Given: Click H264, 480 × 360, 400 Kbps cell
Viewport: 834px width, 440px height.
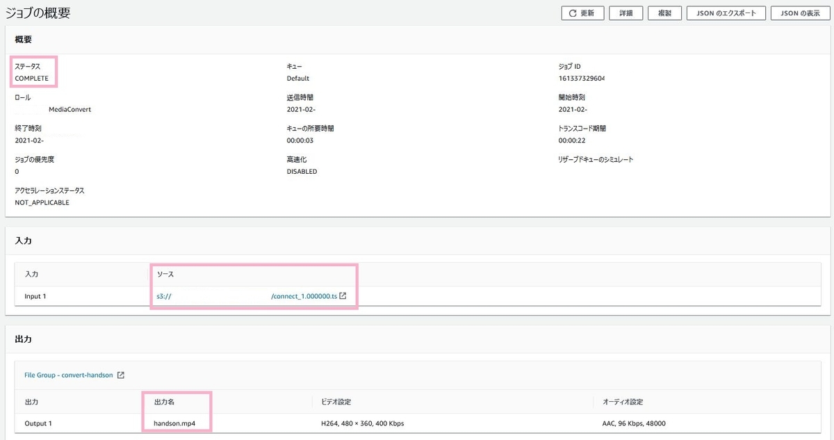Looking at the screenshot, I should click(363, 423).
